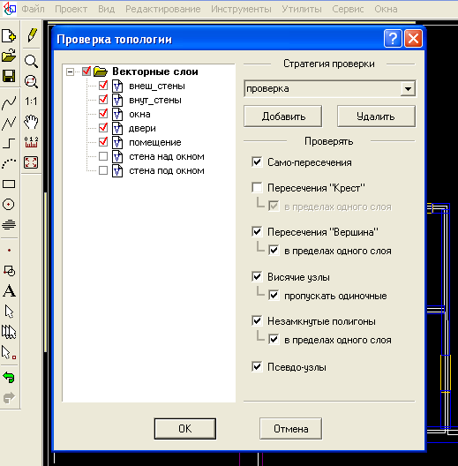This screenshot has height=466, width=458.
Task: Open the Окна menu
Action: pos(386,9)
